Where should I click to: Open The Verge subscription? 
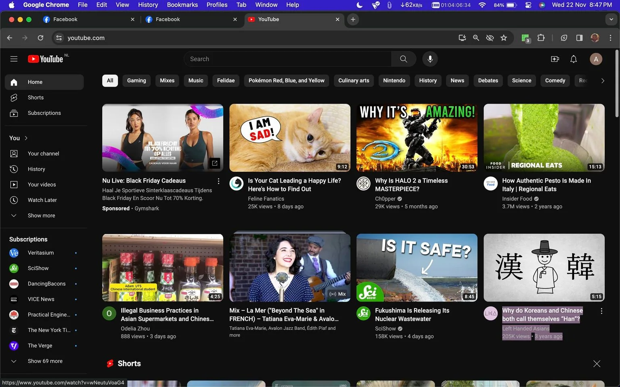44,345
